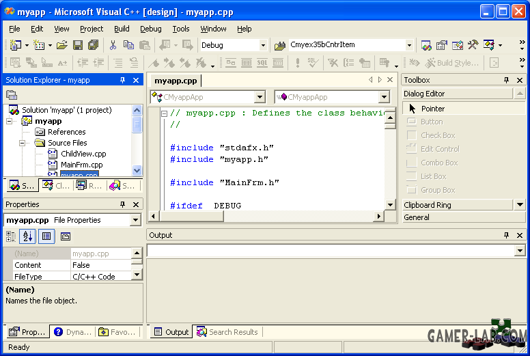This screenshot has height=356, width=530.
Task: Open the Project menu
Action: (92, 29)
